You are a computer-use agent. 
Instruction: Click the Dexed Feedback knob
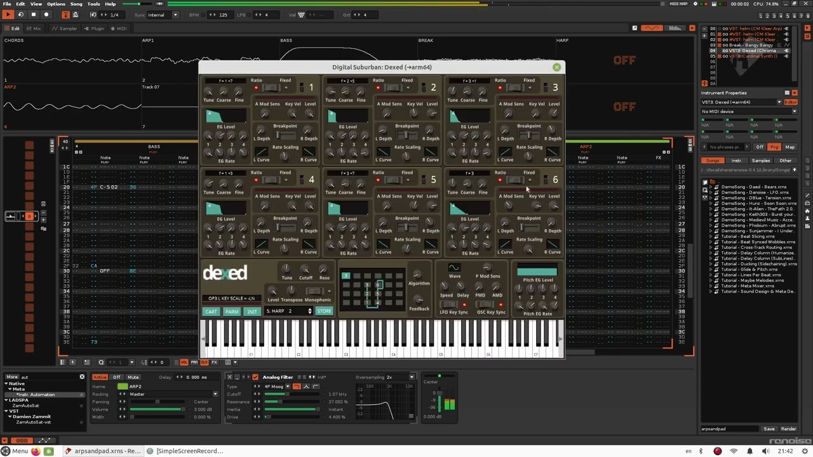(x=418, y=299)
